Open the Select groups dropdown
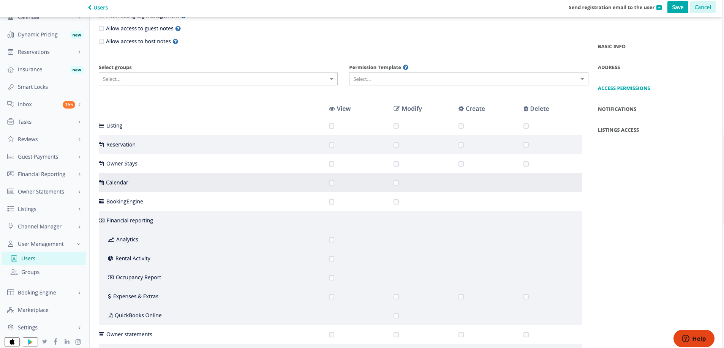This screenshot has height=348, width=724. [x=218, y=79]
